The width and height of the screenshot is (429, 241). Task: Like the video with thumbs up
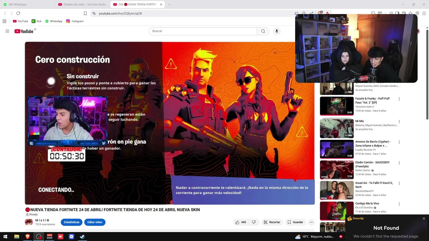(241, 222)
